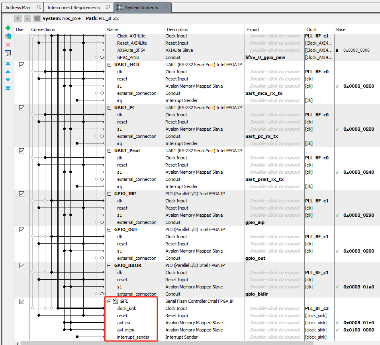Screen dimensions: 380x345
Task: Uncheck the Use box for UART_PC
Action: point(22,108)
